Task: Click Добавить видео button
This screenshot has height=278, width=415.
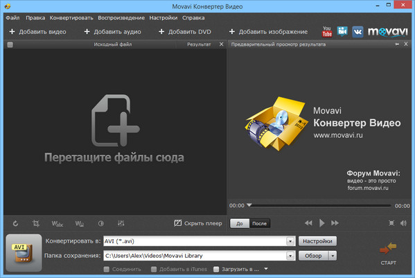Action: tap(37, 32)
